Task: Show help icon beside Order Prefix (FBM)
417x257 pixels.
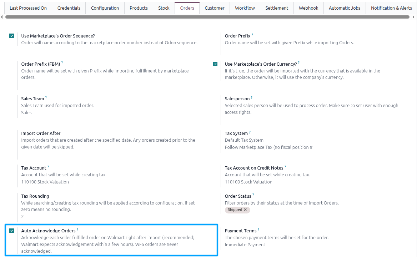Action: tap(62, 63)
